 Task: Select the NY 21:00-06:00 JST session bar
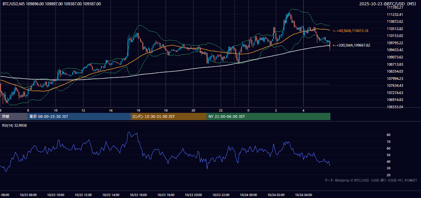click(268, 116)
